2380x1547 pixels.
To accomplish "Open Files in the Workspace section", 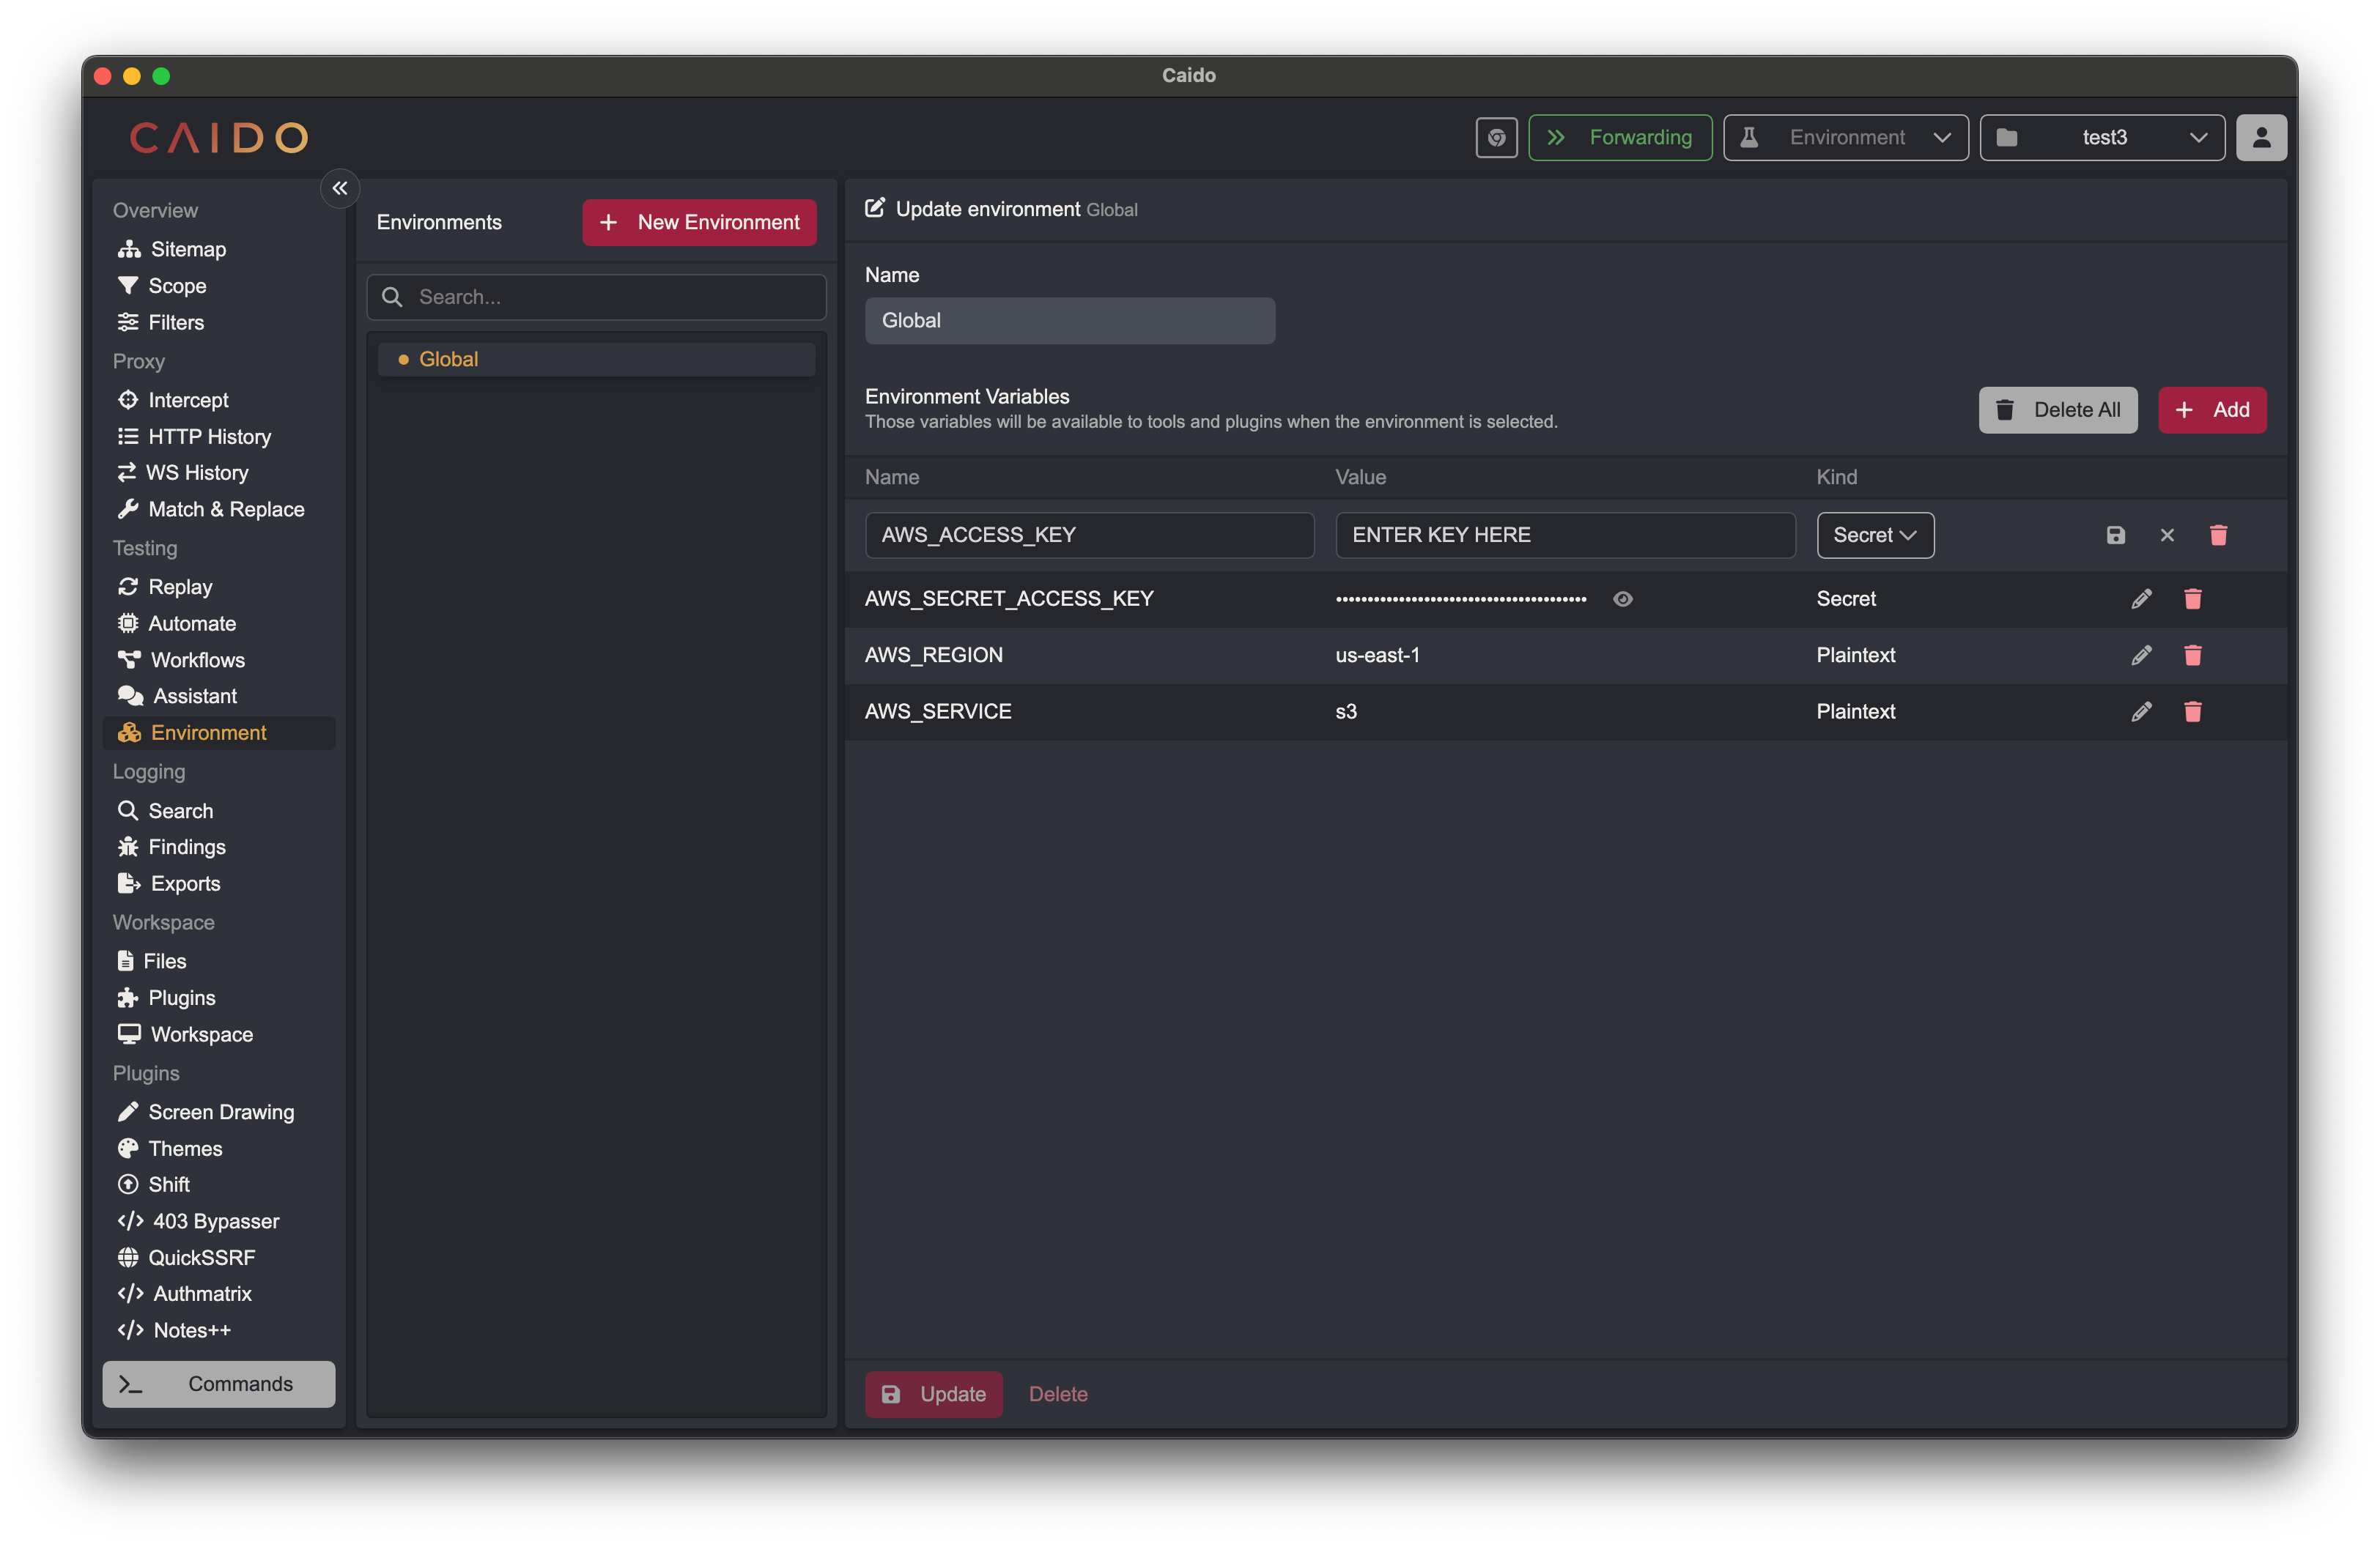I will point(219,961).
